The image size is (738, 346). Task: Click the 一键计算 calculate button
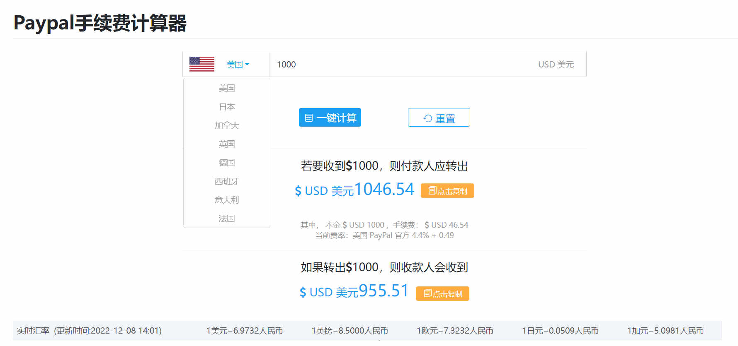[x=330, y=118]
